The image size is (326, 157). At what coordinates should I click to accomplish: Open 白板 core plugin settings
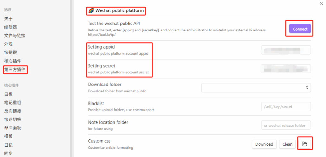pyautogui.click(x=9, y=94)
